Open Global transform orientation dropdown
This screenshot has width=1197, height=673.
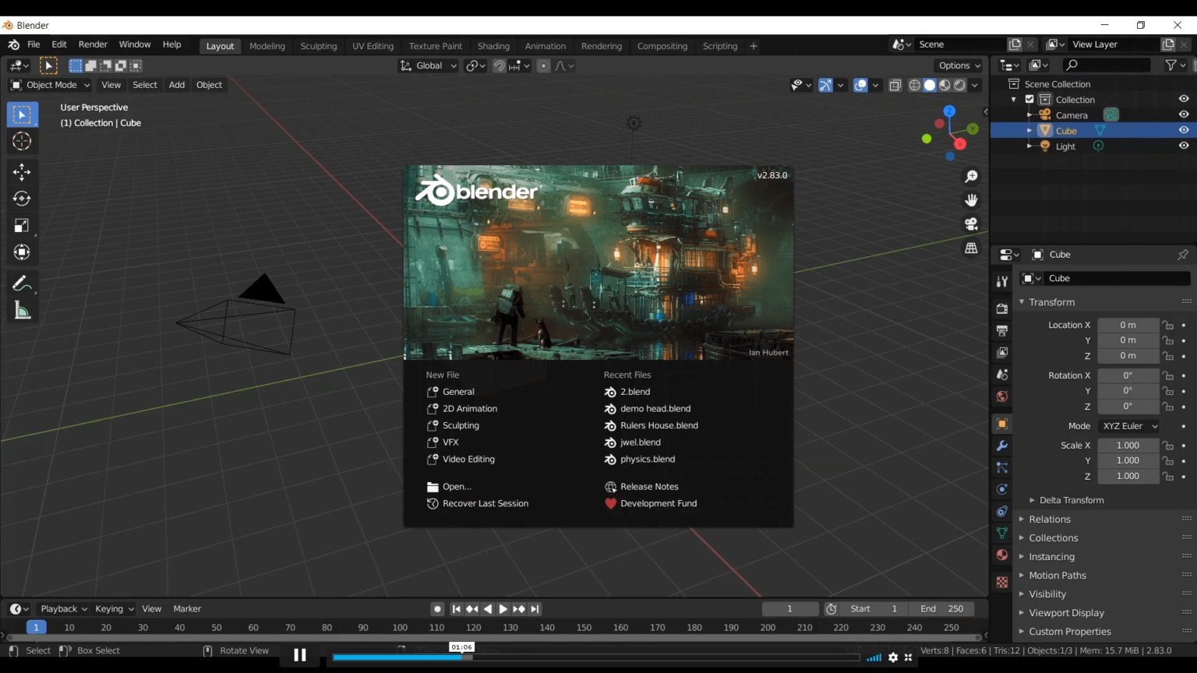click(x=429, y=65)
